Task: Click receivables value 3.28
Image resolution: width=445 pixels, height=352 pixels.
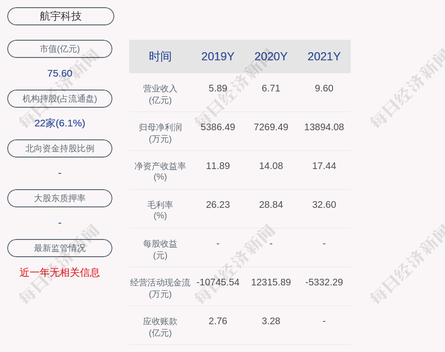Action: [271, 321]
